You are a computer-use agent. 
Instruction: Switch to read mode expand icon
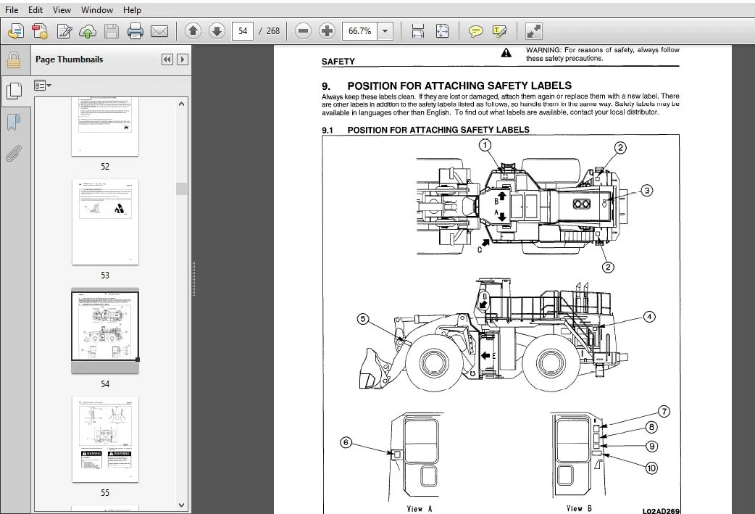tap(533, 31)
